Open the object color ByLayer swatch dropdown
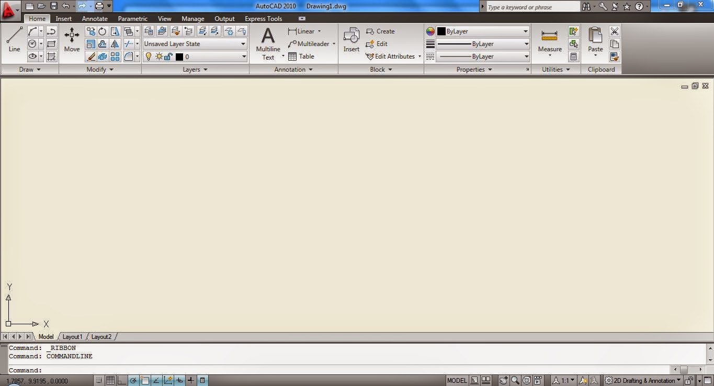Screen dimensions: 714x386 tap(483, 31)
